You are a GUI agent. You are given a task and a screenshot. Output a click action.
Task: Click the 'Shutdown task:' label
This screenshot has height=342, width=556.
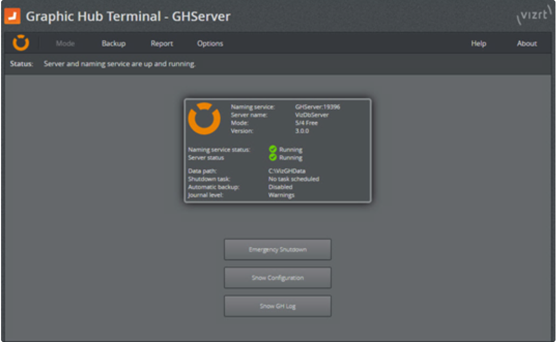pyautogui.click(x=209, y=179)
